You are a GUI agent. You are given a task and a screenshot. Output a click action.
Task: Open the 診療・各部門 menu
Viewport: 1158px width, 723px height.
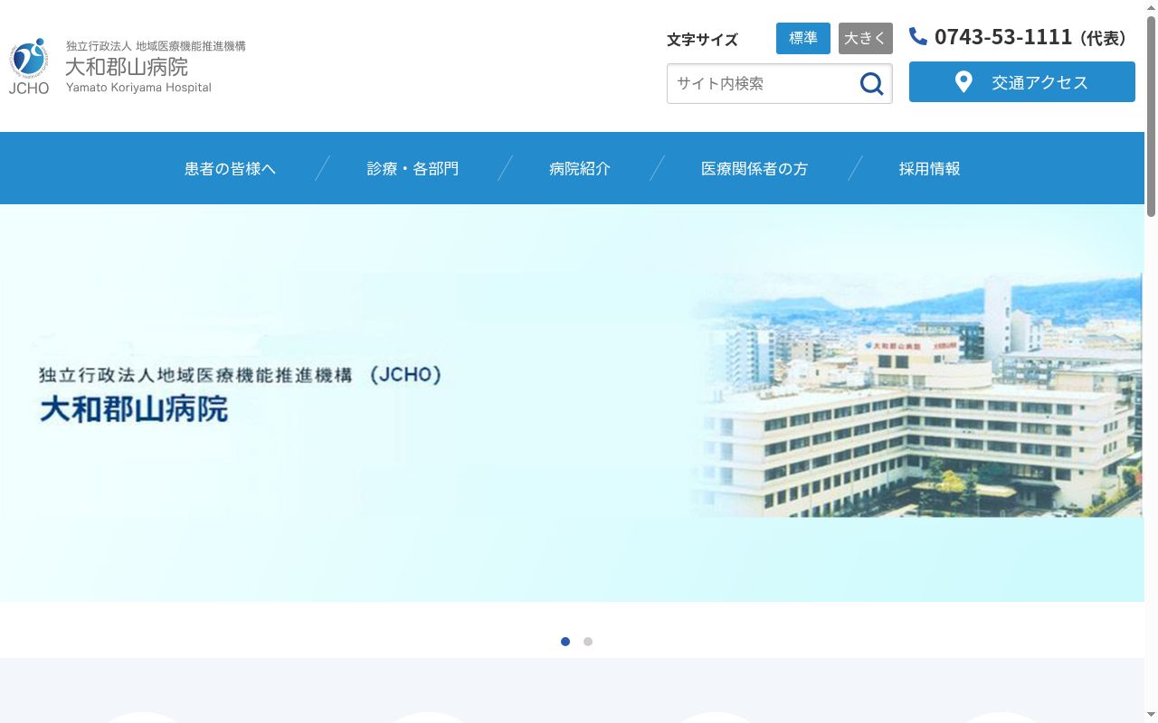click(x=413, y=168)
